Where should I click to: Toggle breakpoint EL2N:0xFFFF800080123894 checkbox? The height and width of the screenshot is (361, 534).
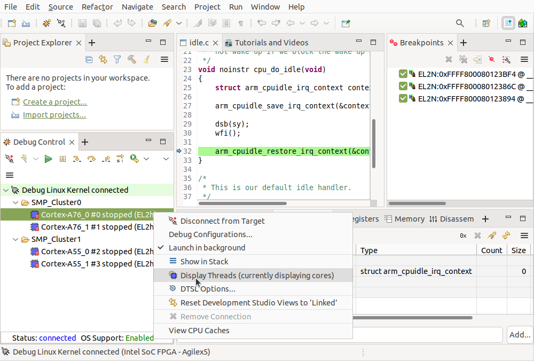tap(403, 98)
